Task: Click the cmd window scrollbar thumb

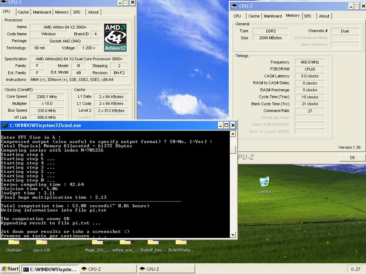Action: coord(232,149)
